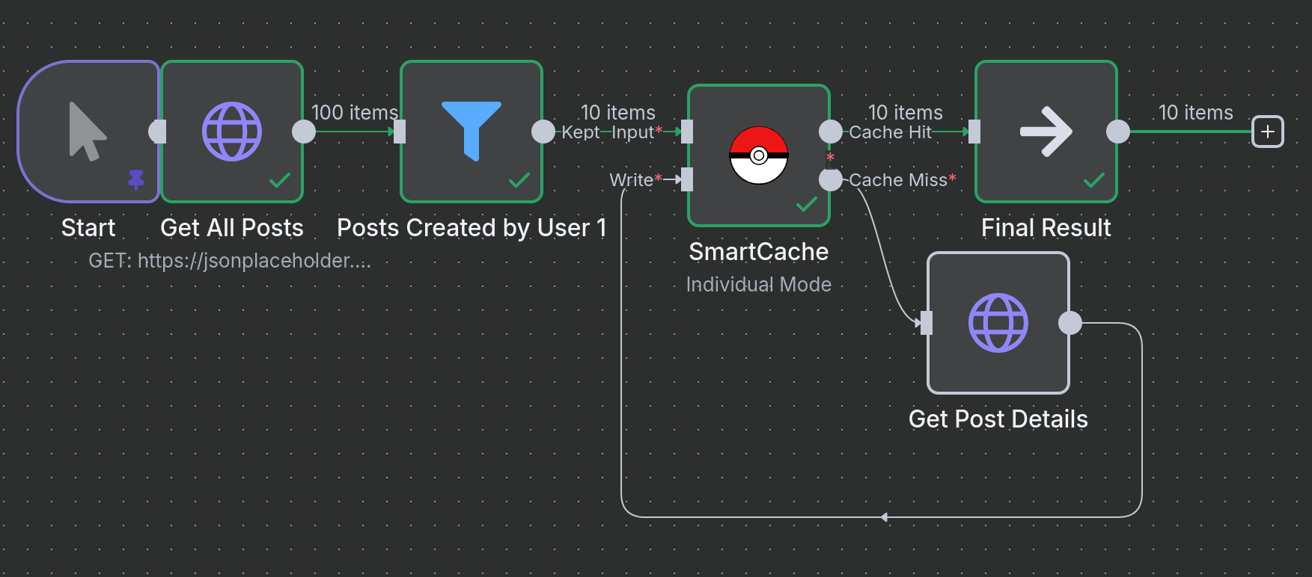
Task: Click the "GET: https://jsonplaceholder...." subtitle
Action: pyautogui.click(x=230, y=261)
